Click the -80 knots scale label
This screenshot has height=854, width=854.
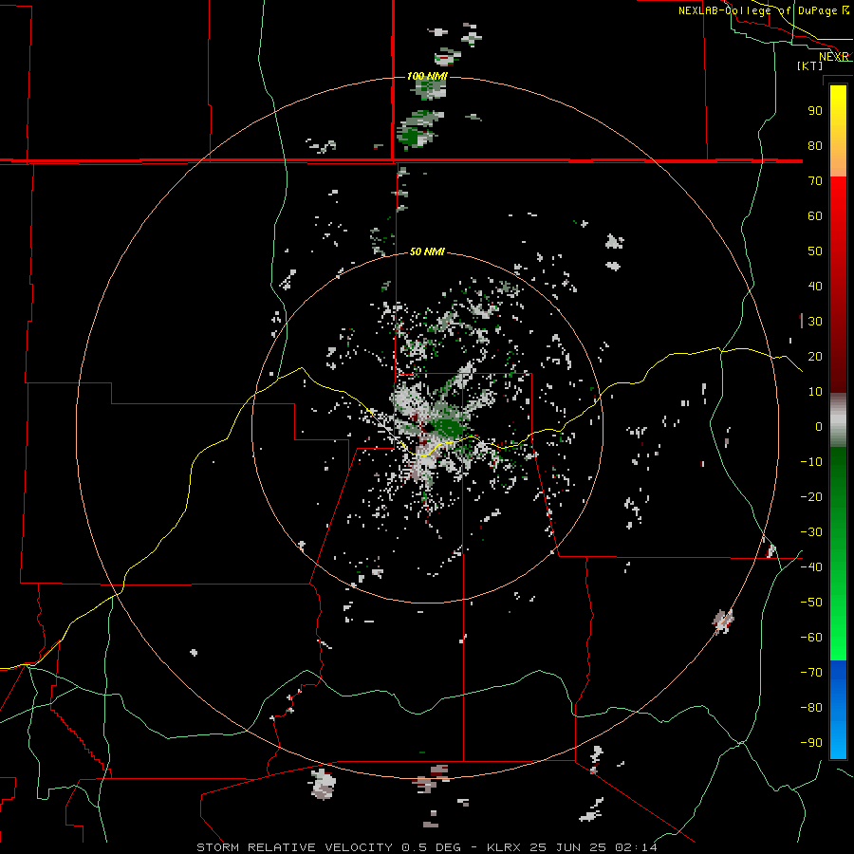click(811, 708)
